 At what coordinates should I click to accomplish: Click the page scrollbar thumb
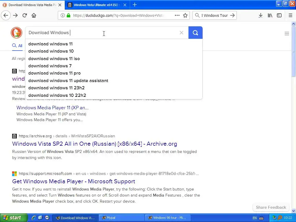(293, 51)
